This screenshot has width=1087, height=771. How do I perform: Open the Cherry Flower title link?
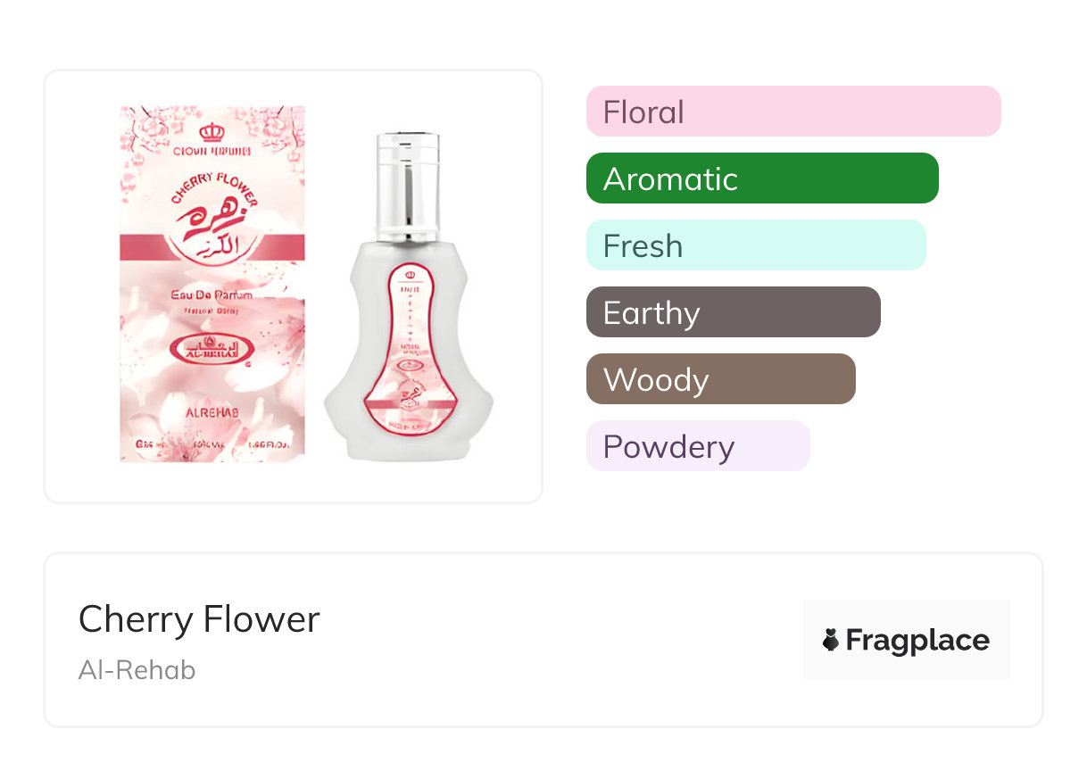pyautogui.click(x=199, y=618)
